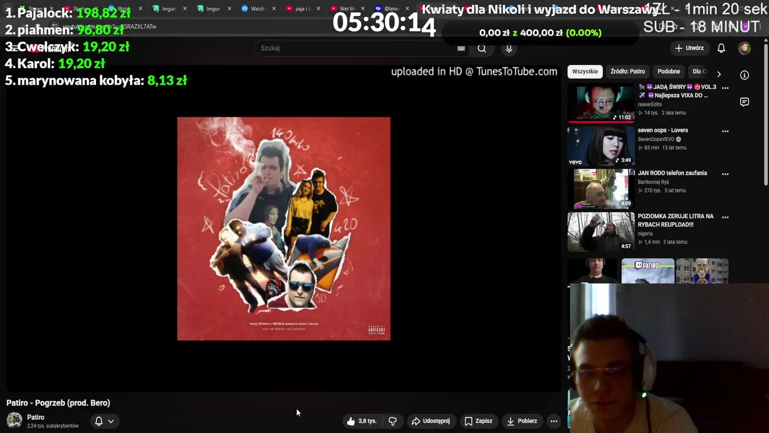Select the Podobne filter chip
769x433 pixels.
click(x=669, y=72)
